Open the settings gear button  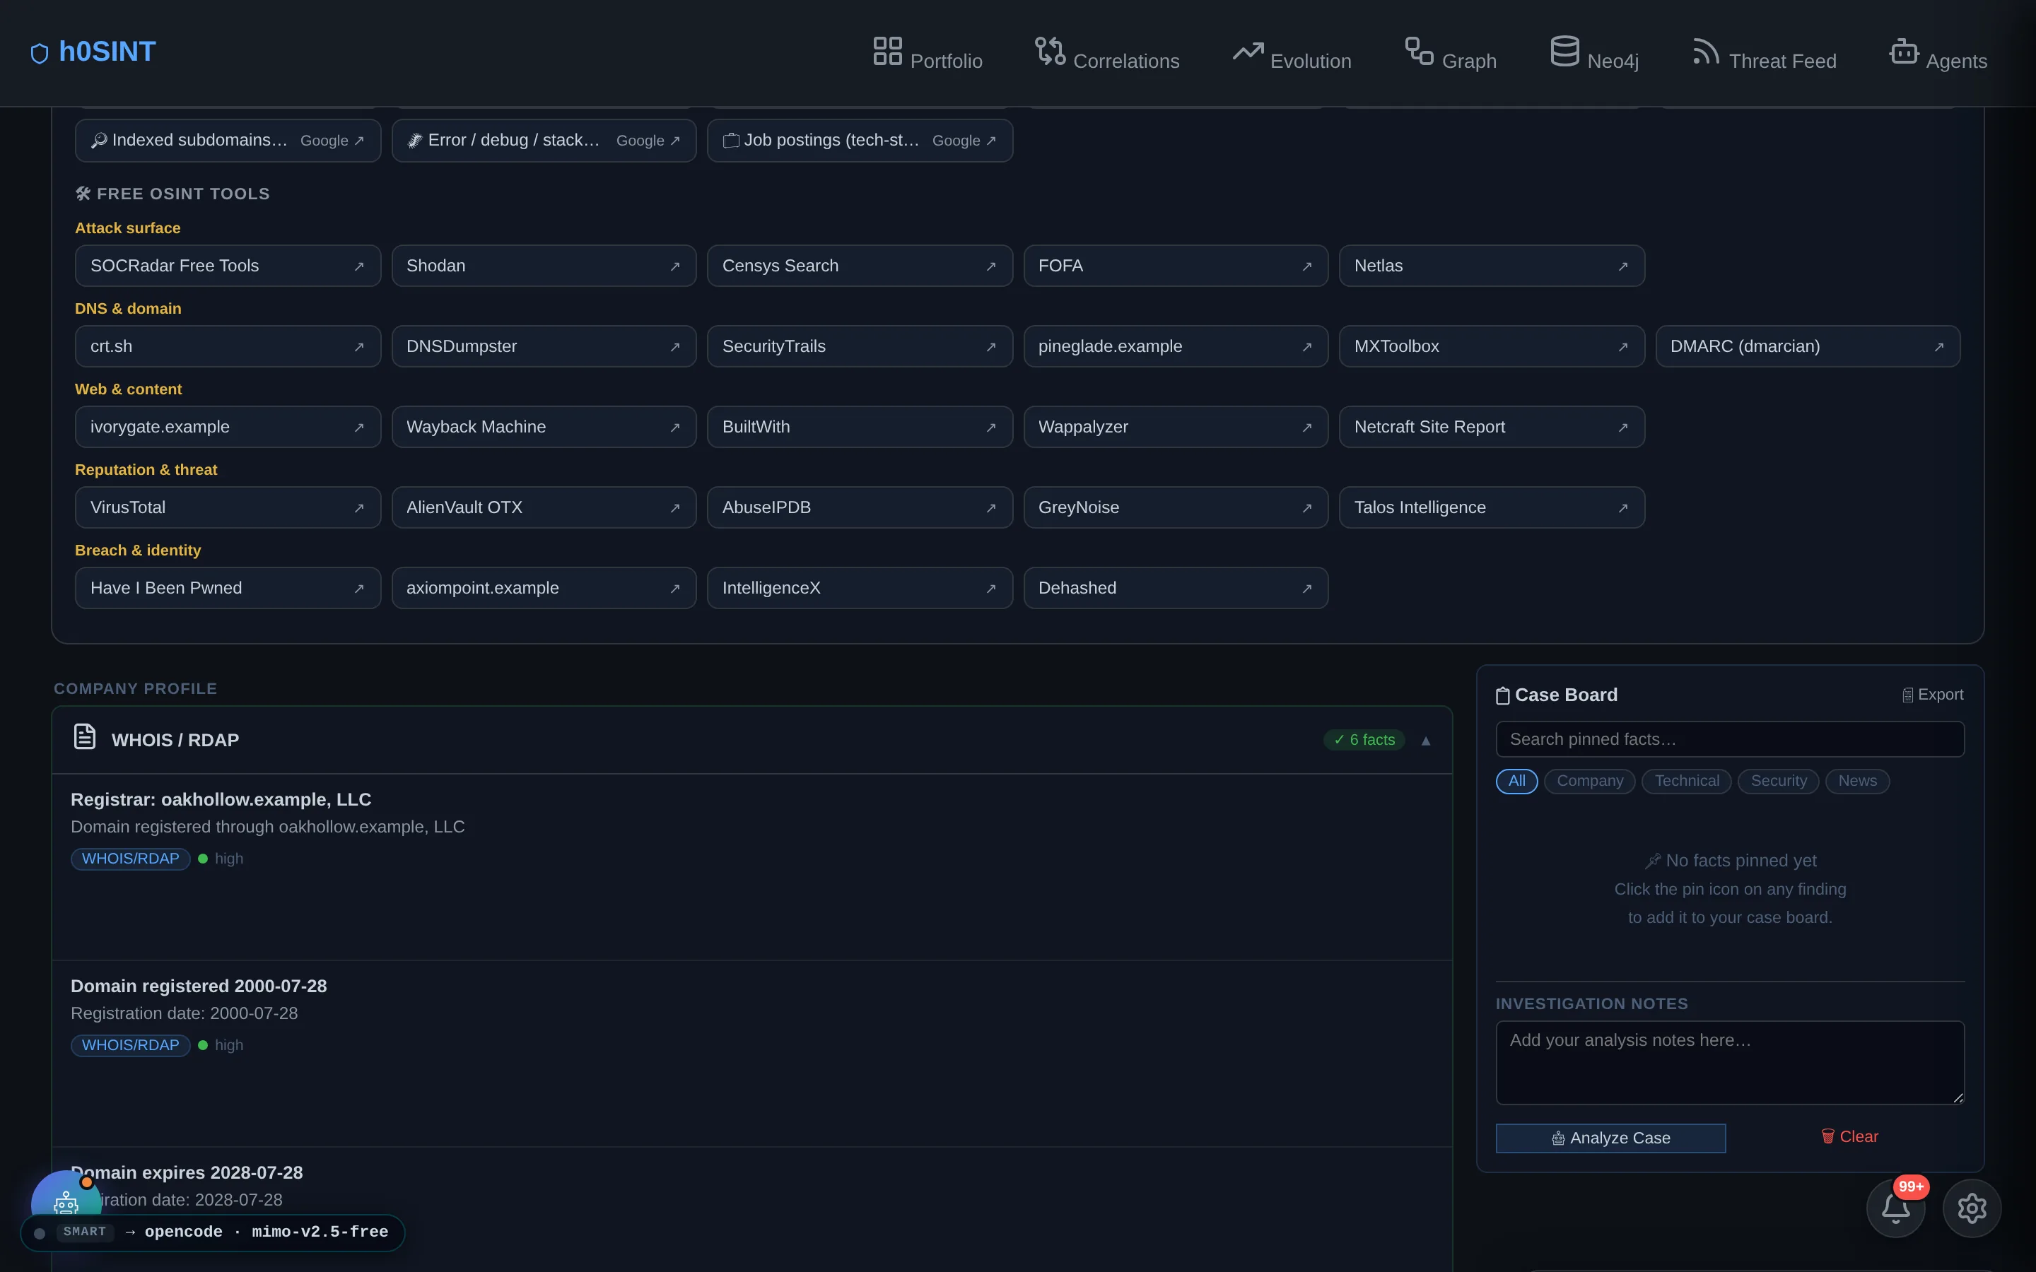pyautogui.click(x=1971, y=1208)
